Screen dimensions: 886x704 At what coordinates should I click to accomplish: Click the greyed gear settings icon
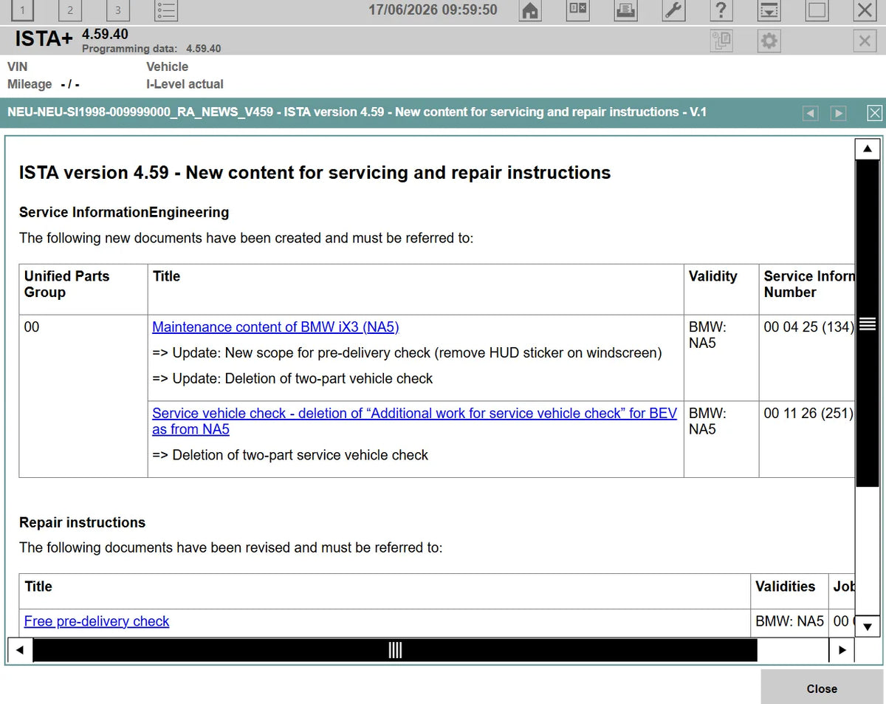tap(769, 41)
